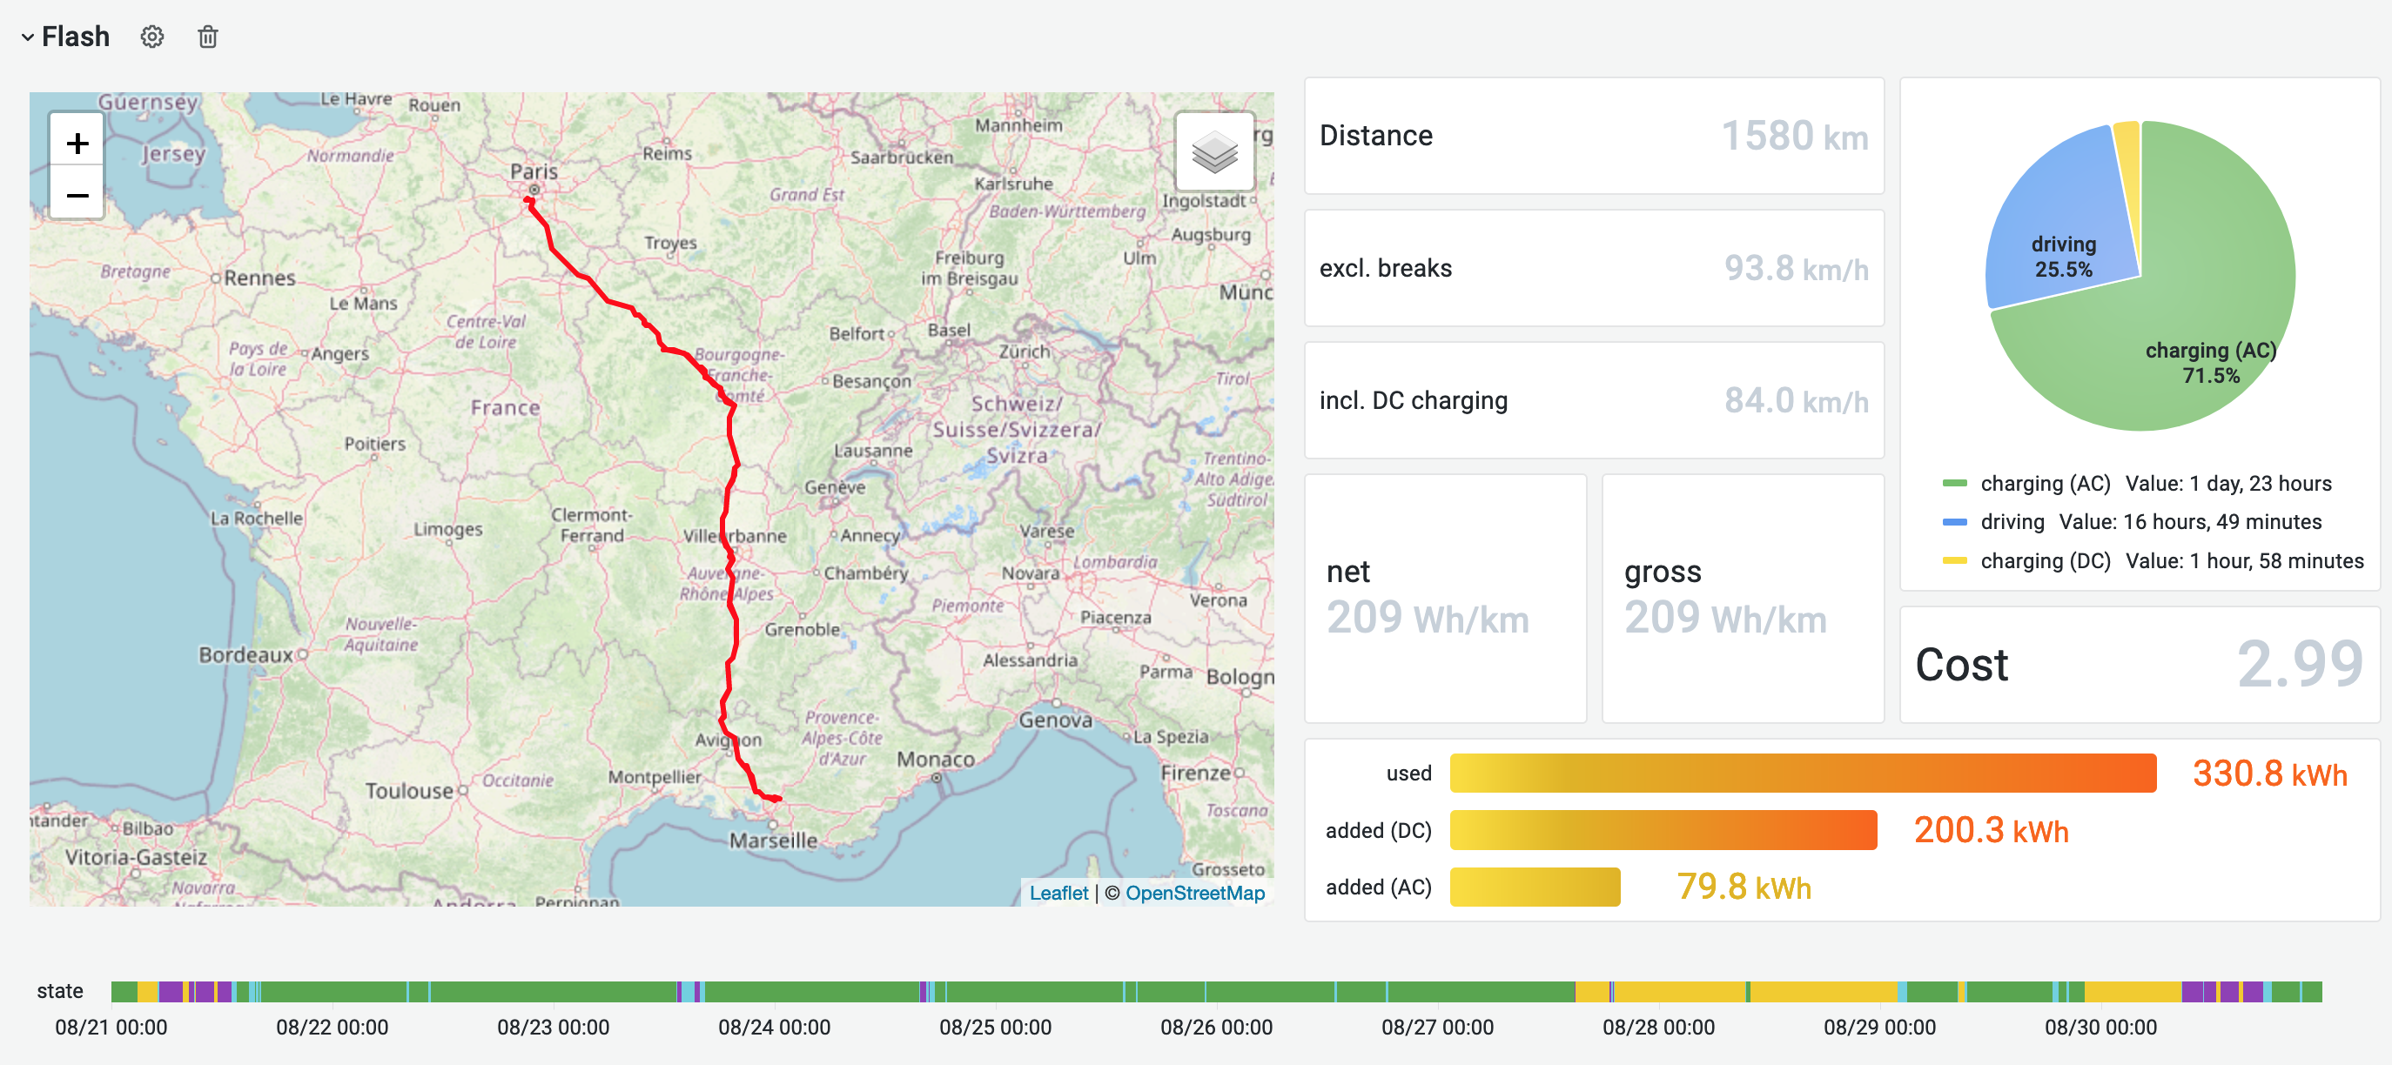Zoom out on the map
This screenshot has height=1065, width=2392.
[77, 195]
